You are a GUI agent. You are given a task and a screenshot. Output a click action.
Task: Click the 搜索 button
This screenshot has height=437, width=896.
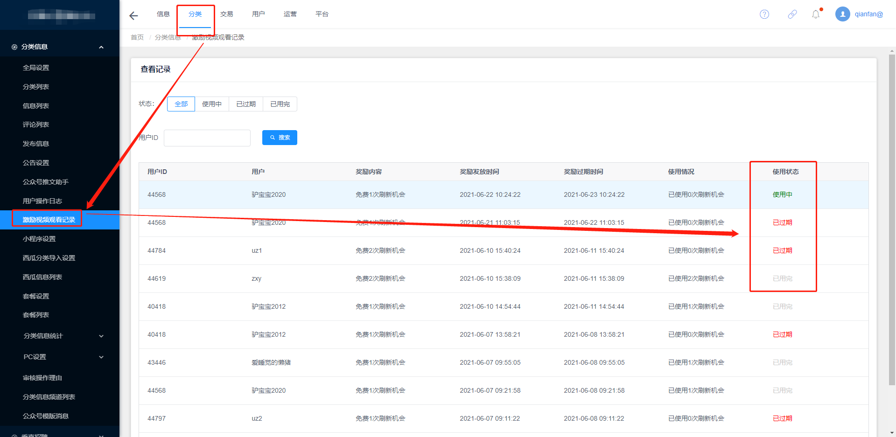point(280,138)
